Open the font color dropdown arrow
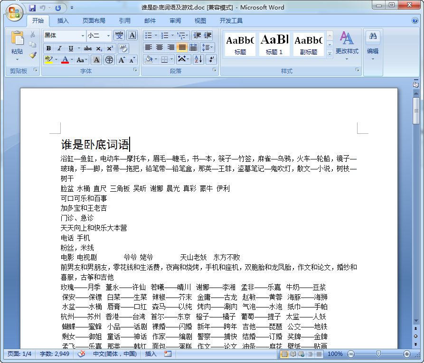424x363 pixels. [71, 60]
